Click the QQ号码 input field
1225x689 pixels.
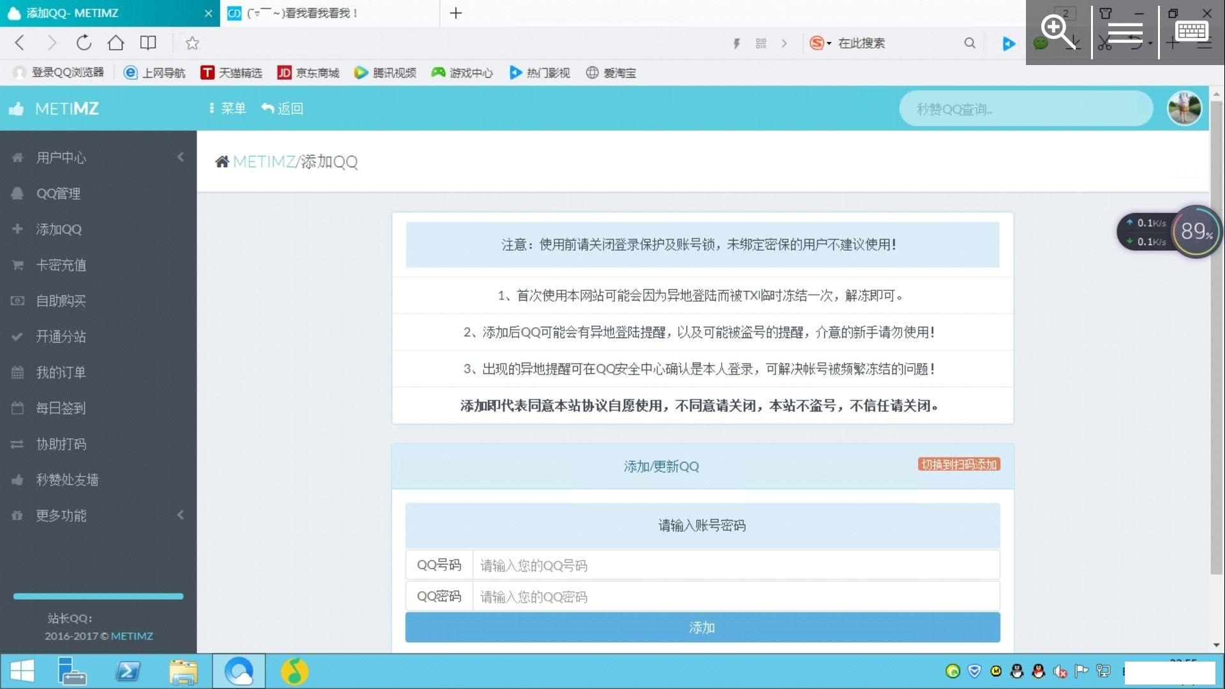[x=735, y=565]
